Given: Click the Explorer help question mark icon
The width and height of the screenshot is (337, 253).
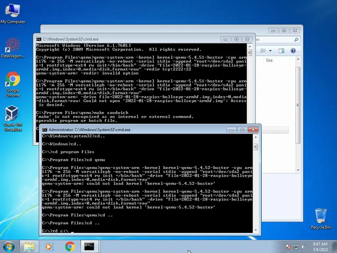Looking at the screenshot, I should (x=293, y=51).
